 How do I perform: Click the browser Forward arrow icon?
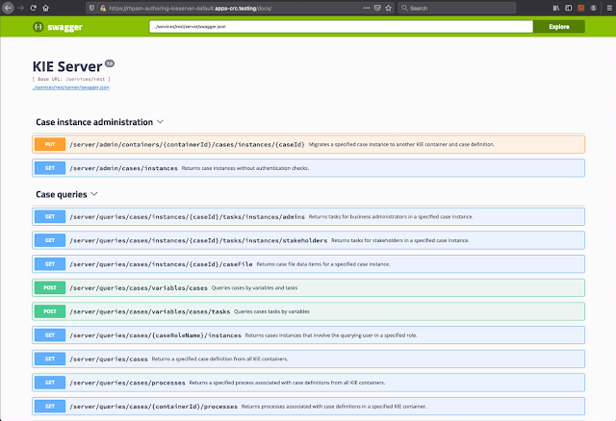21,8
